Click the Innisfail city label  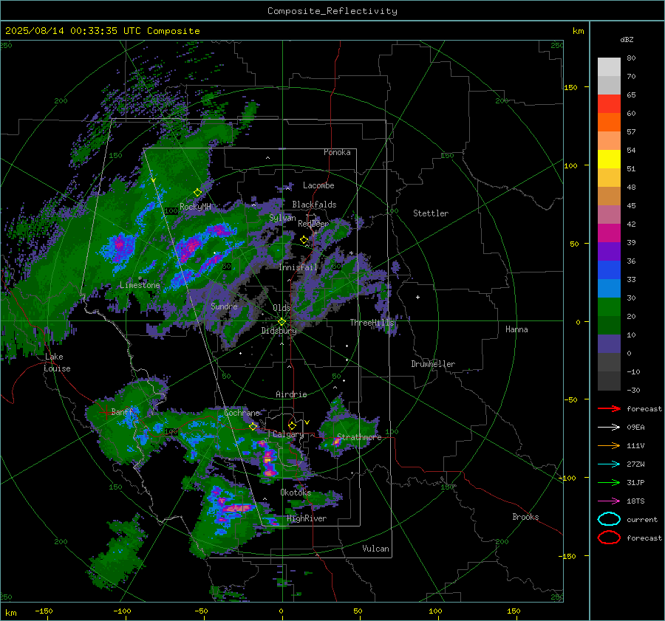pyautogui.click(x=299, y=267)
